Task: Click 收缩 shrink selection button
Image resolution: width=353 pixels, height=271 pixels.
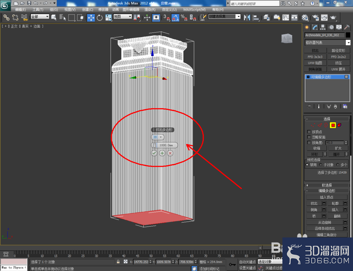Action: [317, 148]
